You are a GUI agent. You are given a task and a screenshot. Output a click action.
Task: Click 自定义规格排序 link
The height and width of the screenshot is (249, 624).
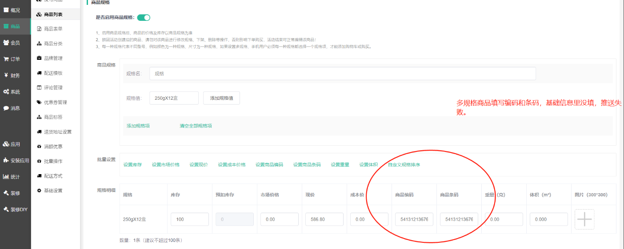click(404, 165)
